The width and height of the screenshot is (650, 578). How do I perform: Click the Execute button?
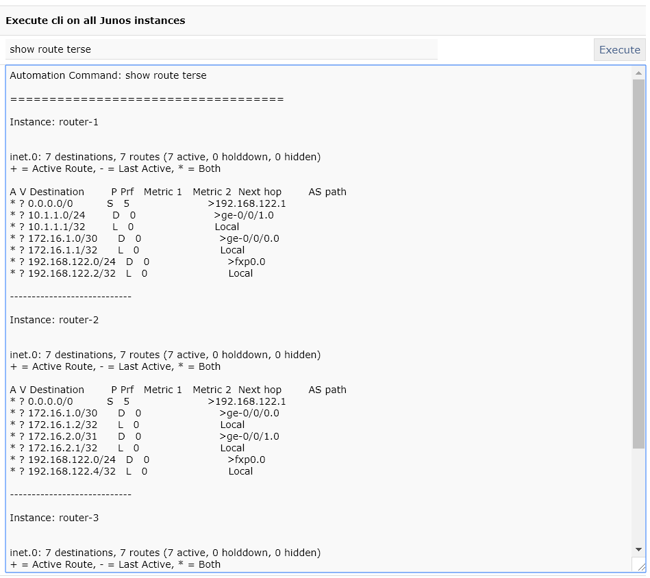tap(619, 50)
